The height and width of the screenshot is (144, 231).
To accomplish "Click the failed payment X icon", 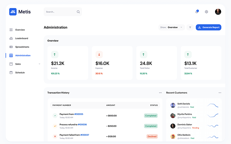I will point(55,136).
